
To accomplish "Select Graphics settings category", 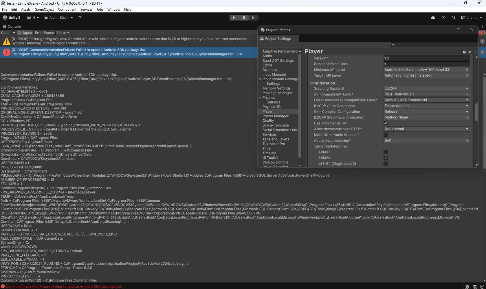I will point(270,70).
